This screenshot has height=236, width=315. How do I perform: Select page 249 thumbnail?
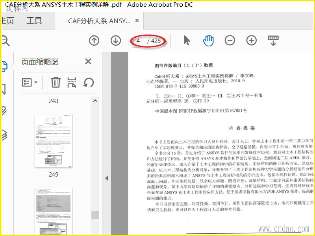(54, 141)
